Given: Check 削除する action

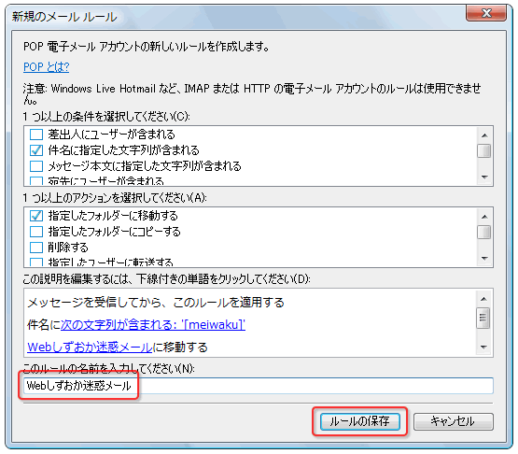Looking at the screenshot, I should tap(36, 248).
